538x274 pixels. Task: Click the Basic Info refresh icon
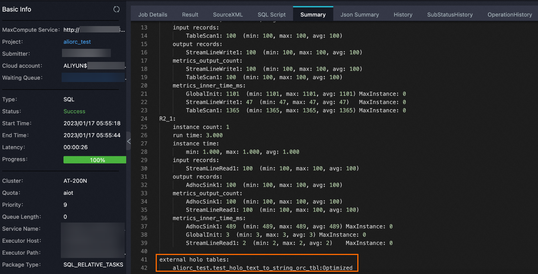116,9
